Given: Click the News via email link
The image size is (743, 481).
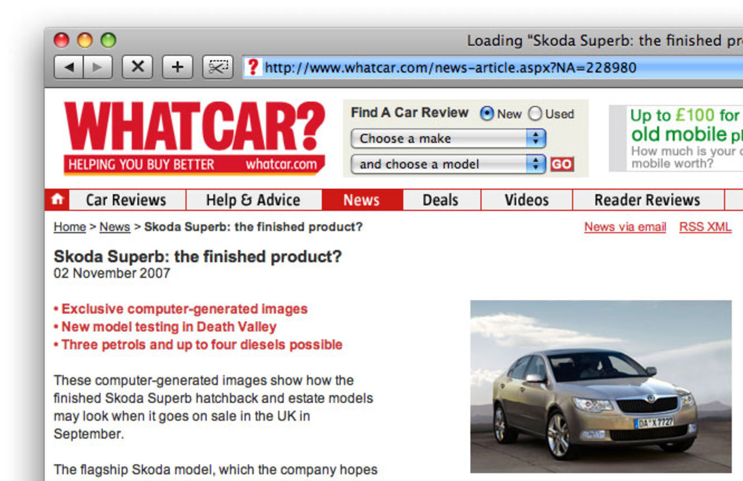Looking at the screenshot, I should pos(625,227).
